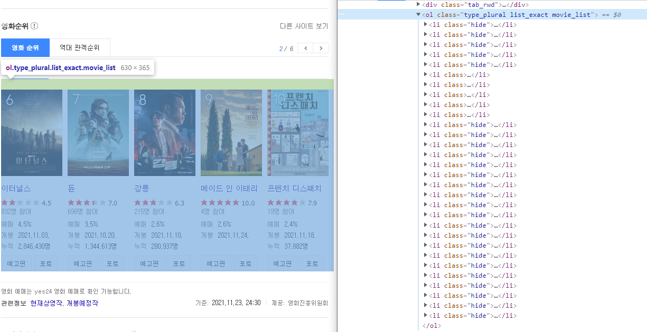Click 예고편 button under 이터널스

pyautogui.click(x=16, y=263)
